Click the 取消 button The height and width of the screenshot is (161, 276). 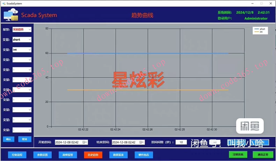coord(25,139)
